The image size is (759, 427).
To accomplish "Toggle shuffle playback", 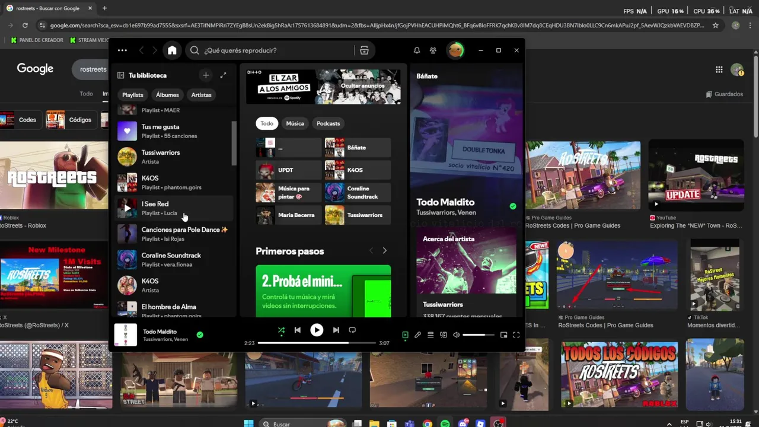I will tap(281, 330).
